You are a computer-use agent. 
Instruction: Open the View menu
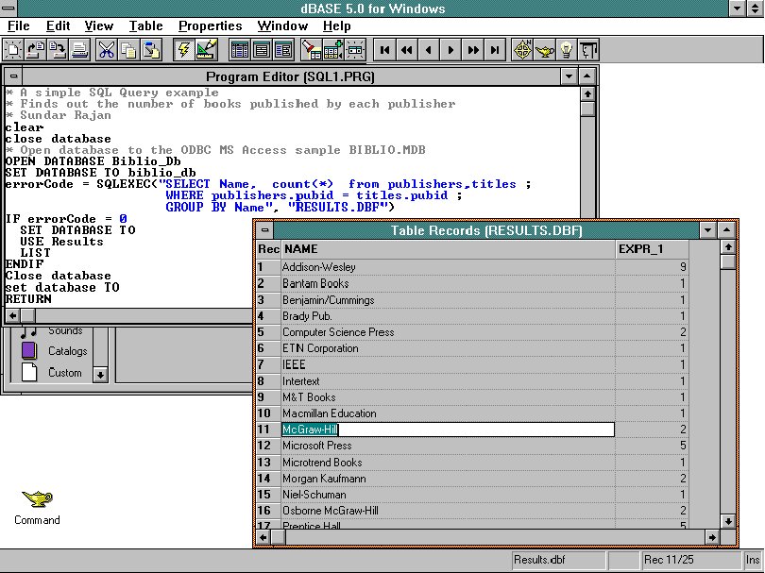98,25
